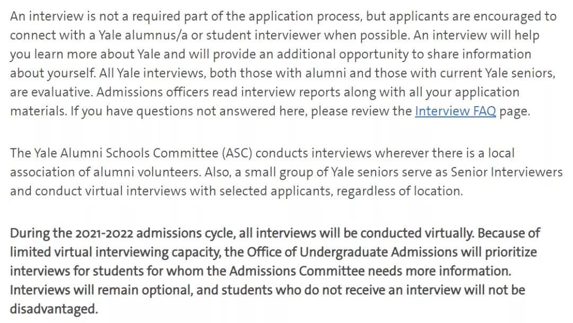
Task: Click the phrase "regardless of location."
Action: 400,191
